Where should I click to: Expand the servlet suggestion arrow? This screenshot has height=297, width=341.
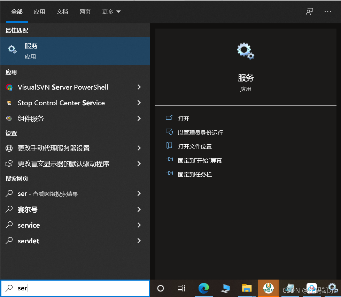pos(139,241)
